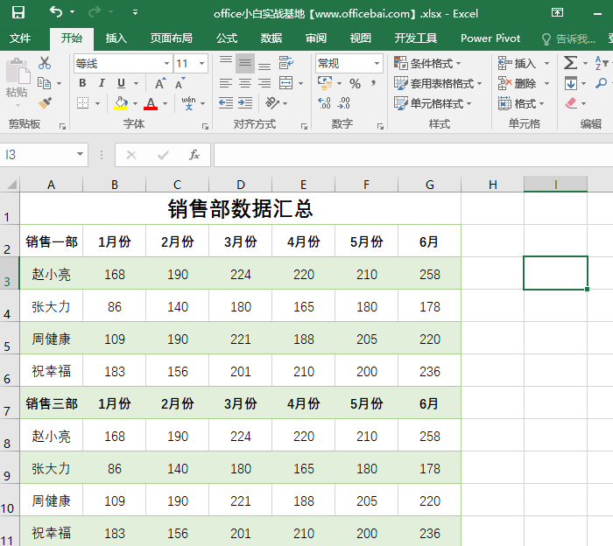Toggle underline formatting
This screenshot has width=613, height=546.
tap(121, 83)
